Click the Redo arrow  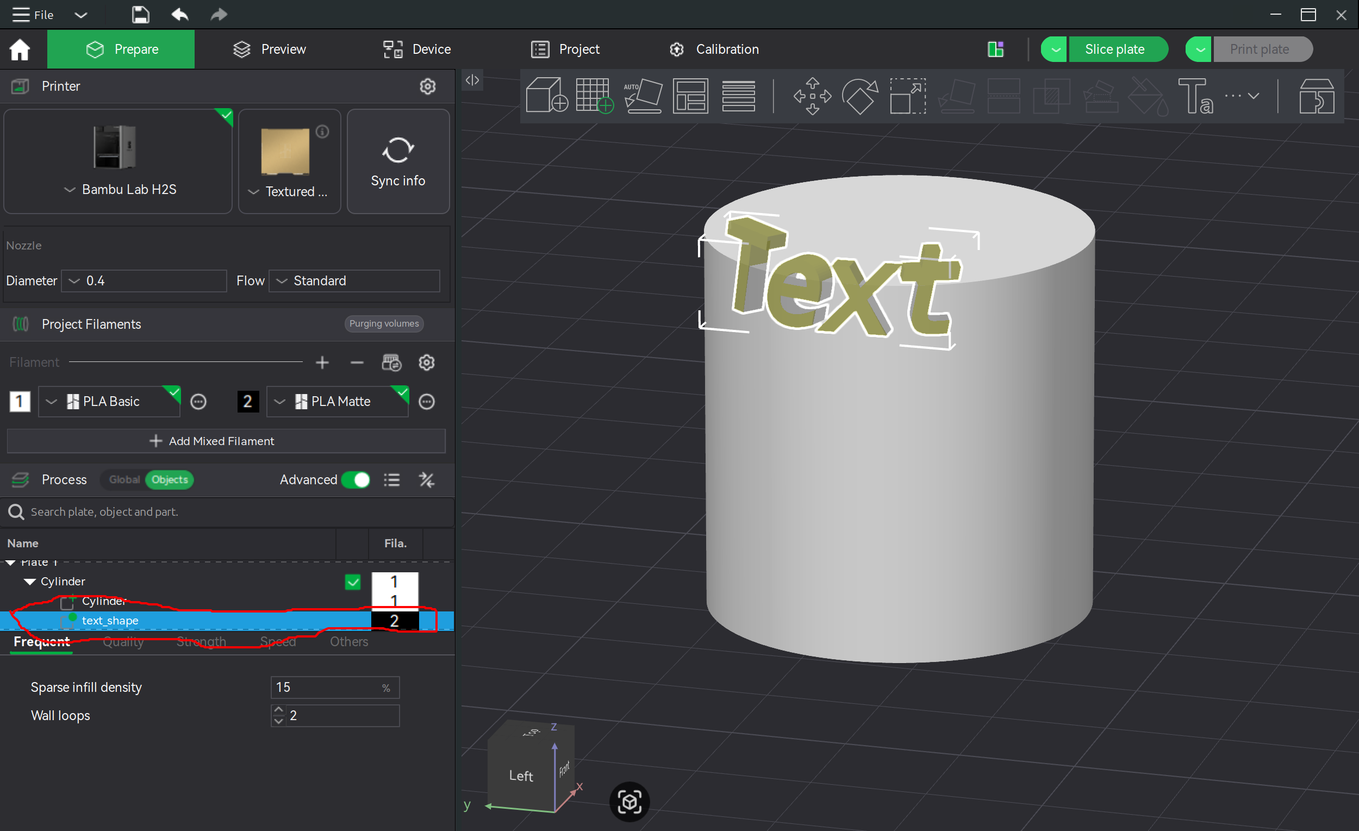(x=219, y=15)
